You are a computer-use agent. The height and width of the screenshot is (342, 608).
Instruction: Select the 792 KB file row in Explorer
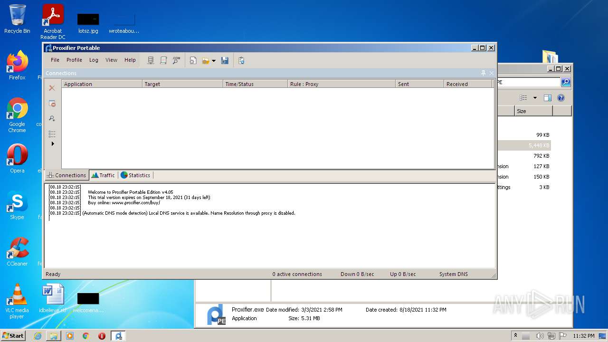pyautogui.click(x=524, y=156)
